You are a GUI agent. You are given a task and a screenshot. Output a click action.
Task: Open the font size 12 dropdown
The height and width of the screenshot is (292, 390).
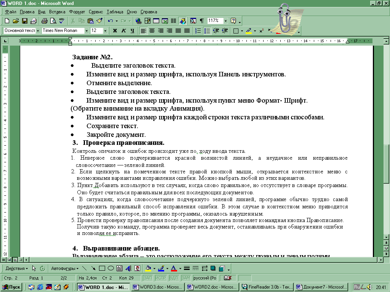coord(105,30)
